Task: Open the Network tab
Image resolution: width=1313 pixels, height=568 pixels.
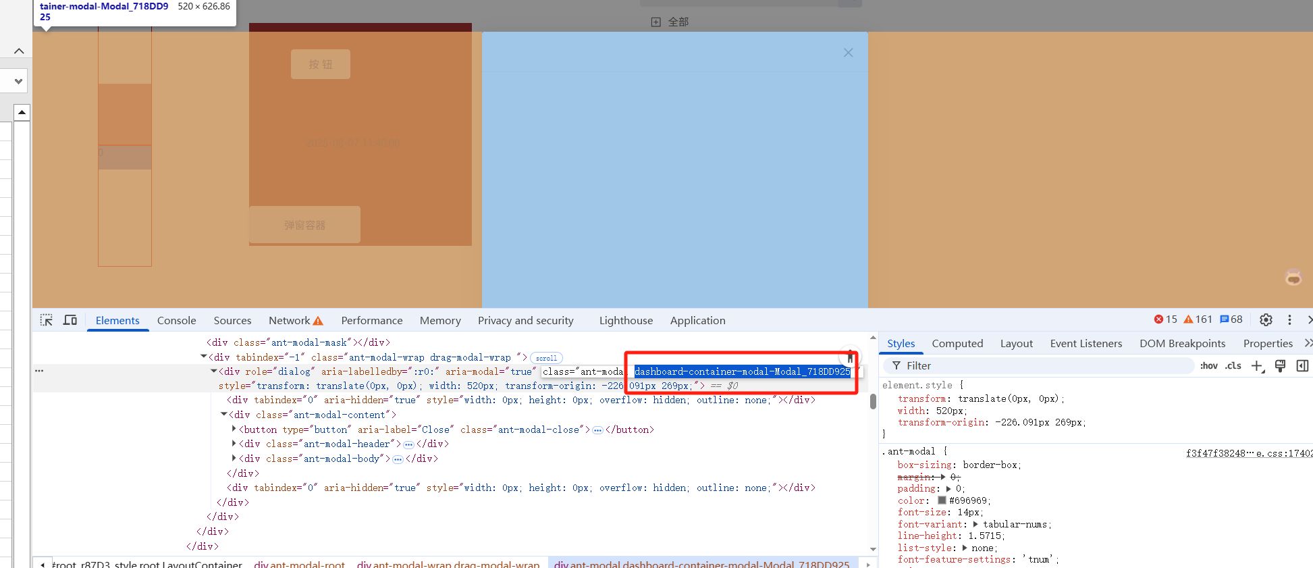Action: point(296,320)
